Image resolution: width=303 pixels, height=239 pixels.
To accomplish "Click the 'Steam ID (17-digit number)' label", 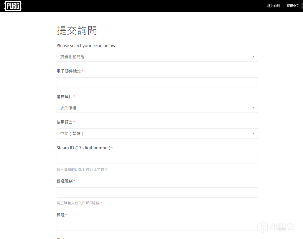I will tap(83, 148).
